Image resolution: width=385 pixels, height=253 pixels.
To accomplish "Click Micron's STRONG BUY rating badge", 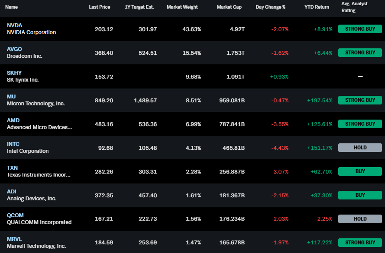I will click(360, 100).
